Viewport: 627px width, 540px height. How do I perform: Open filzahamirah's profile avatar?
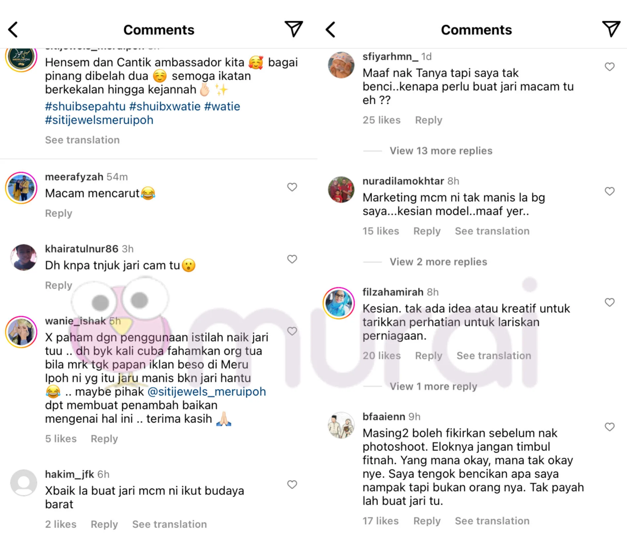coord(339,303)
